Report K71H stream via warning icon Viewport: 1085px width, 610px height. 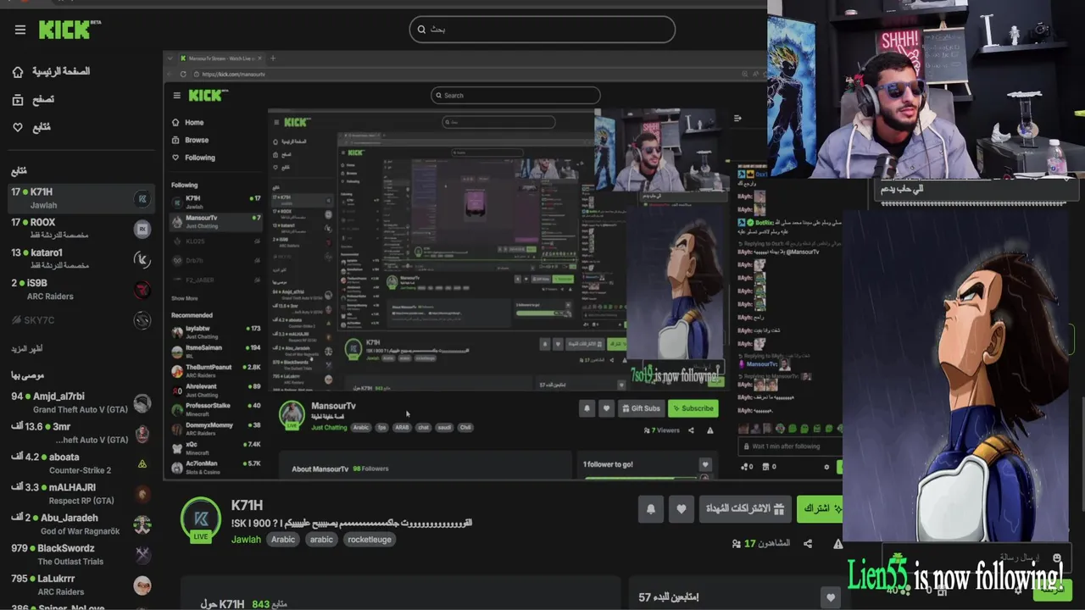pyautogui.click(x=837, y=544)
